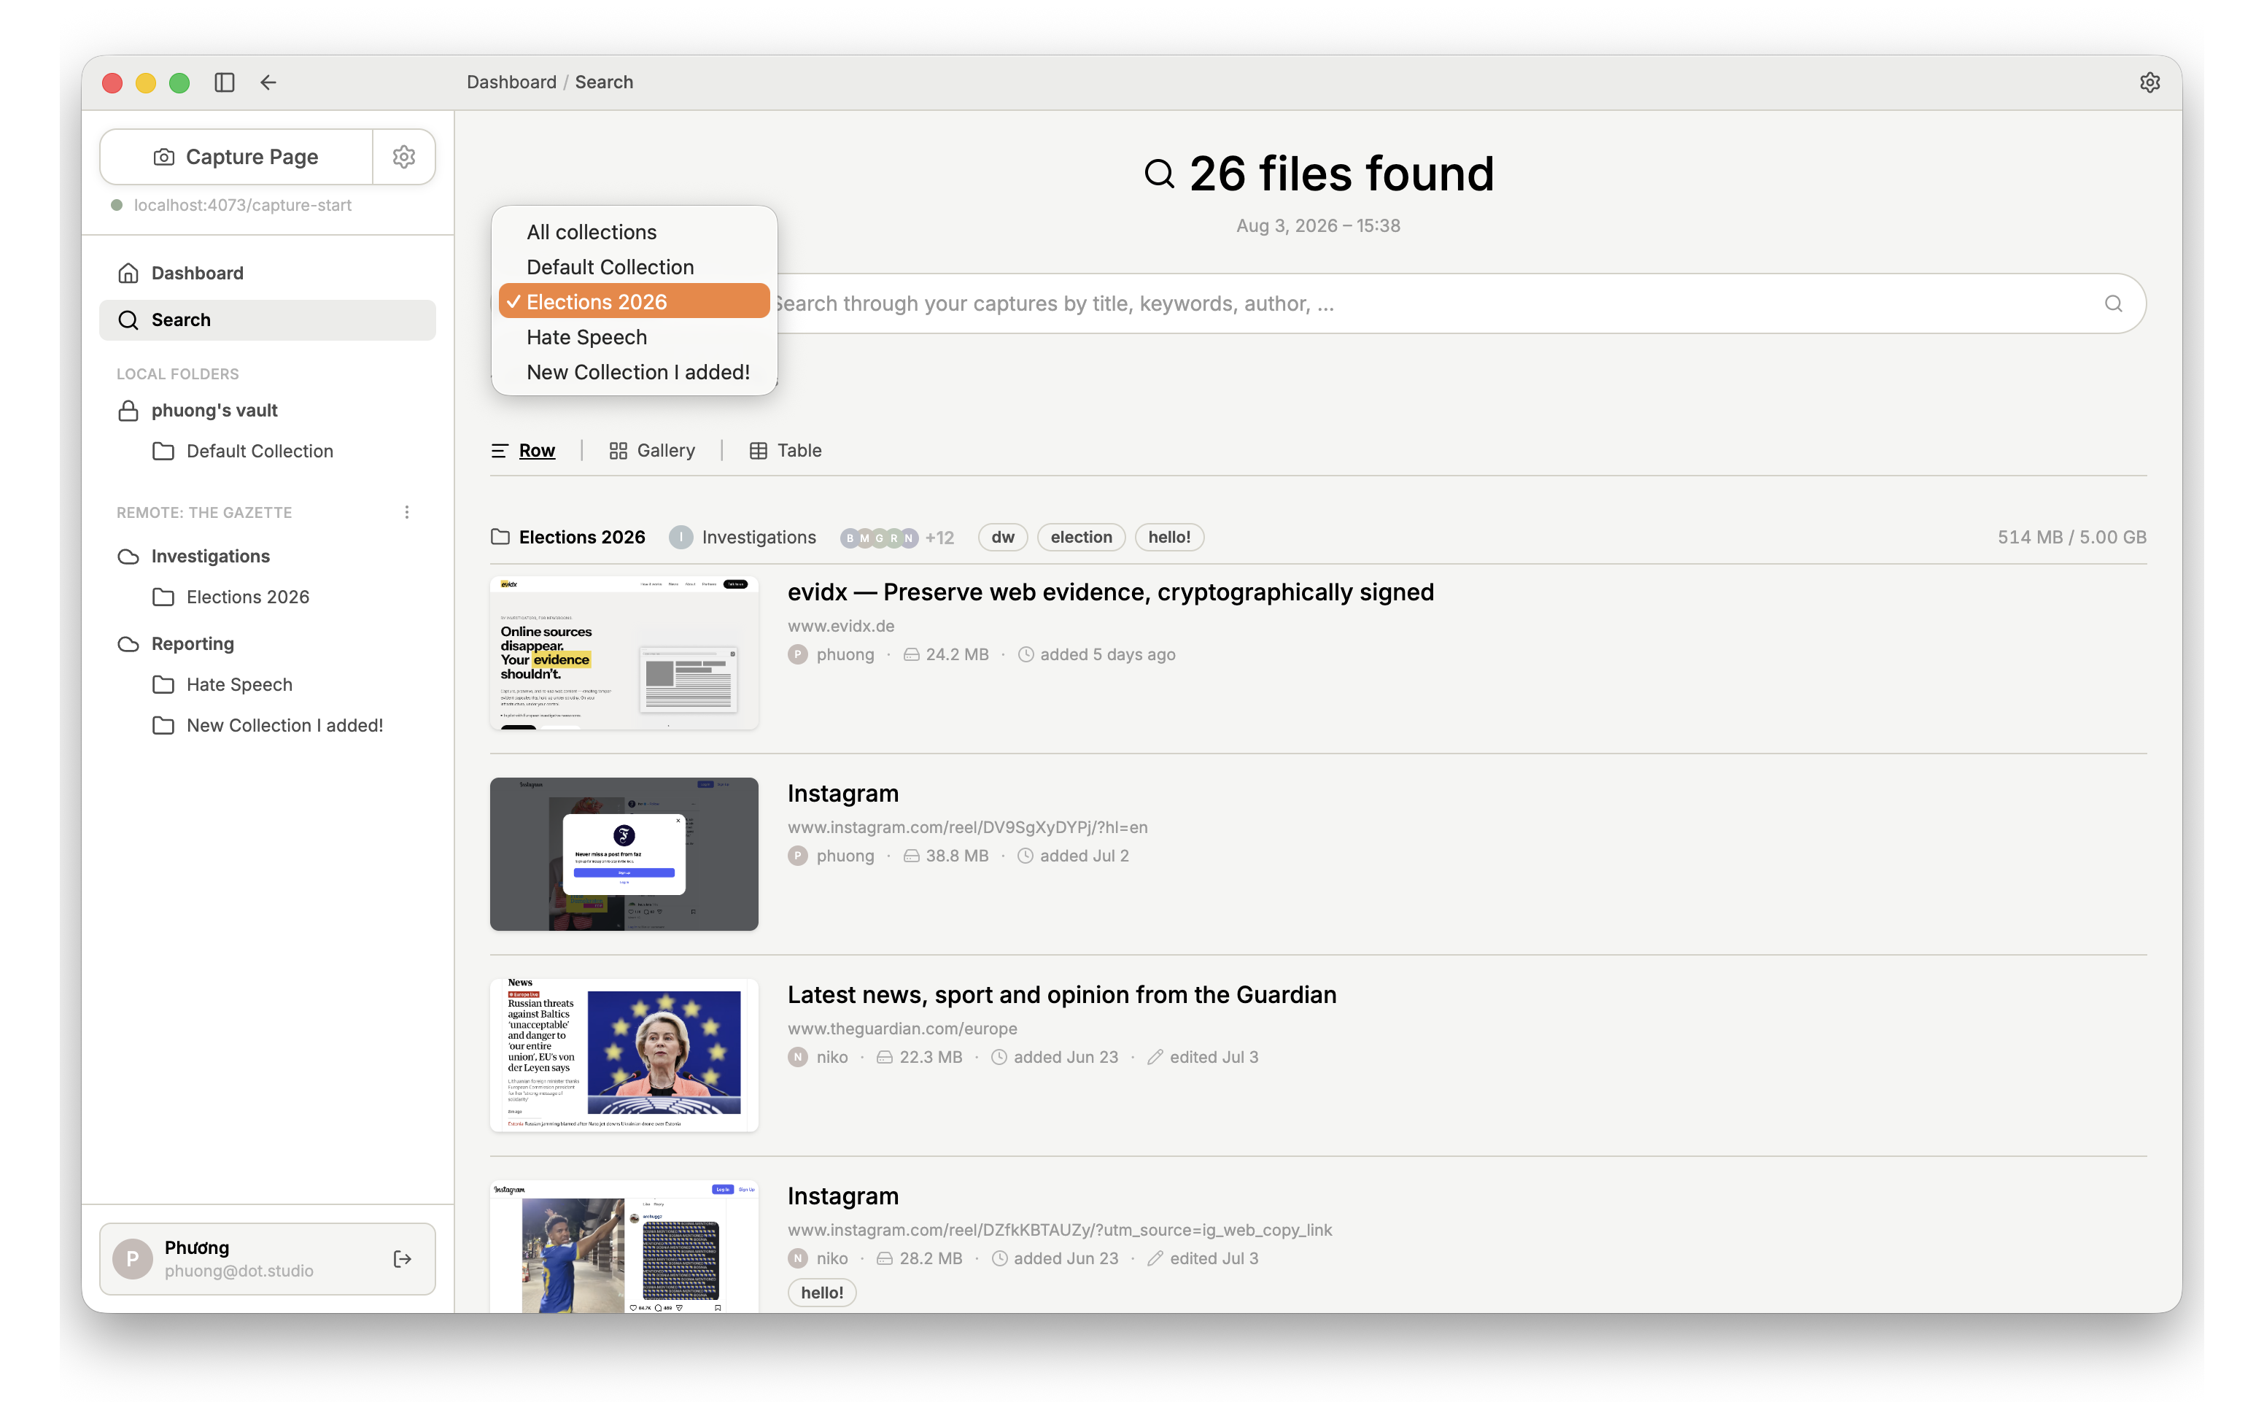This screenshot has width=2264, height=1421.
Task: Choose Hate Speech in dropdown
Action: click(x=634, y=338)
